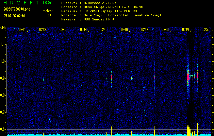
Task: Click the 0243 time marker
Action: point(63,30)
